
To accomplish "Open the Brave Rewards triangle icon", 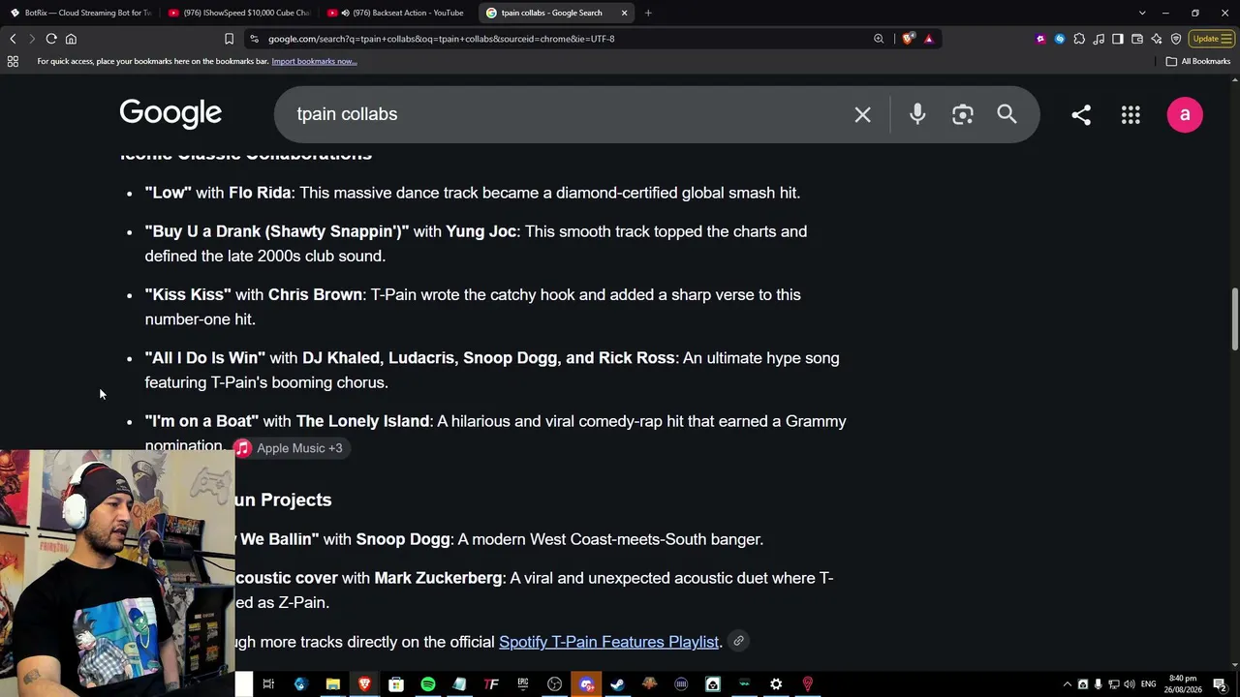I will pos(928,39).
